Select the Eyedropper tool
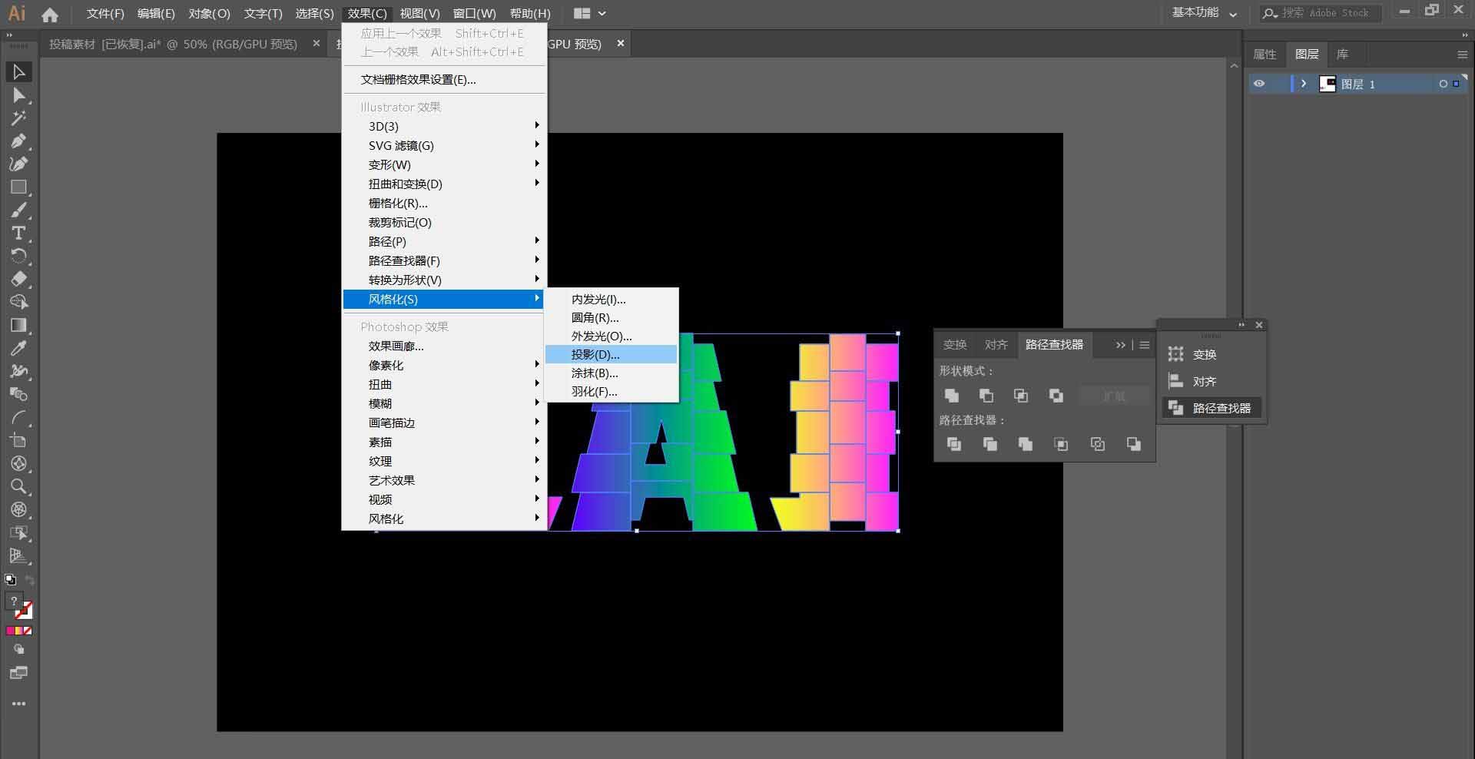This screenshot has width=1475, height=759. (x=19, y=348)
